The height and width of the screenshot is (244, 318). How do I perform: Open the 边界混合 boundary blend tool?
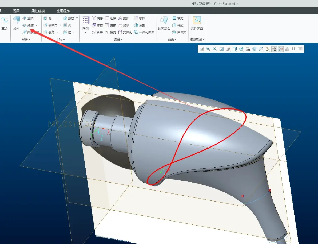164,23
